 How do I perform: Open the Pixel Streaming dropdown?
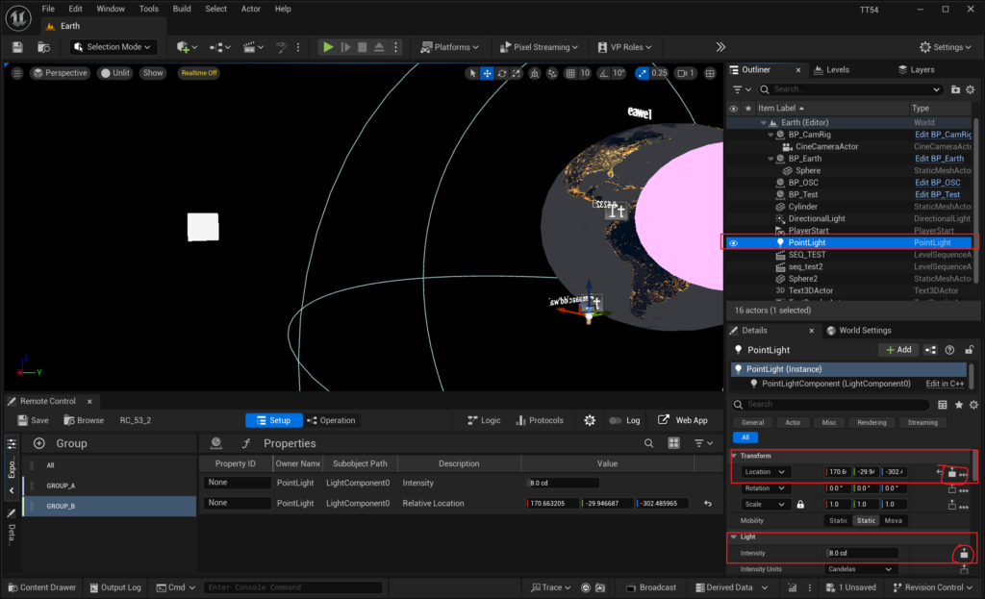point(539,47)
